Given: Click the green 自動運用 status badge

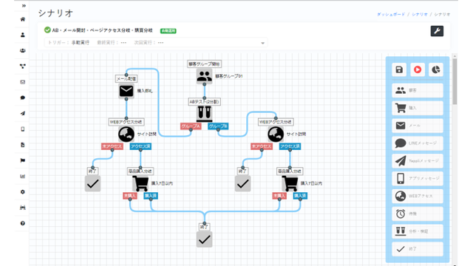Looking at the screenshot, I should click(x=169, y=31).
